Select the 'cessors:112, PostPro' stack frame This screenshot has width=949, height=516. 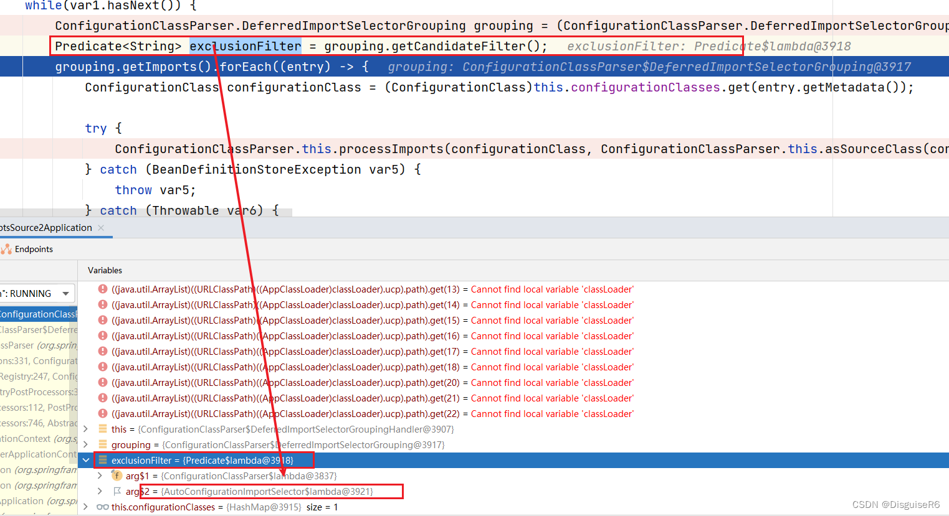pyautogui.click(x=39, y=407)
